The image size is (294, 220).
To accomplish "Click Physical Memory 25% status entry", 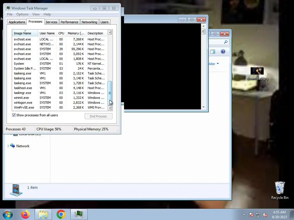I will point(91,129).
